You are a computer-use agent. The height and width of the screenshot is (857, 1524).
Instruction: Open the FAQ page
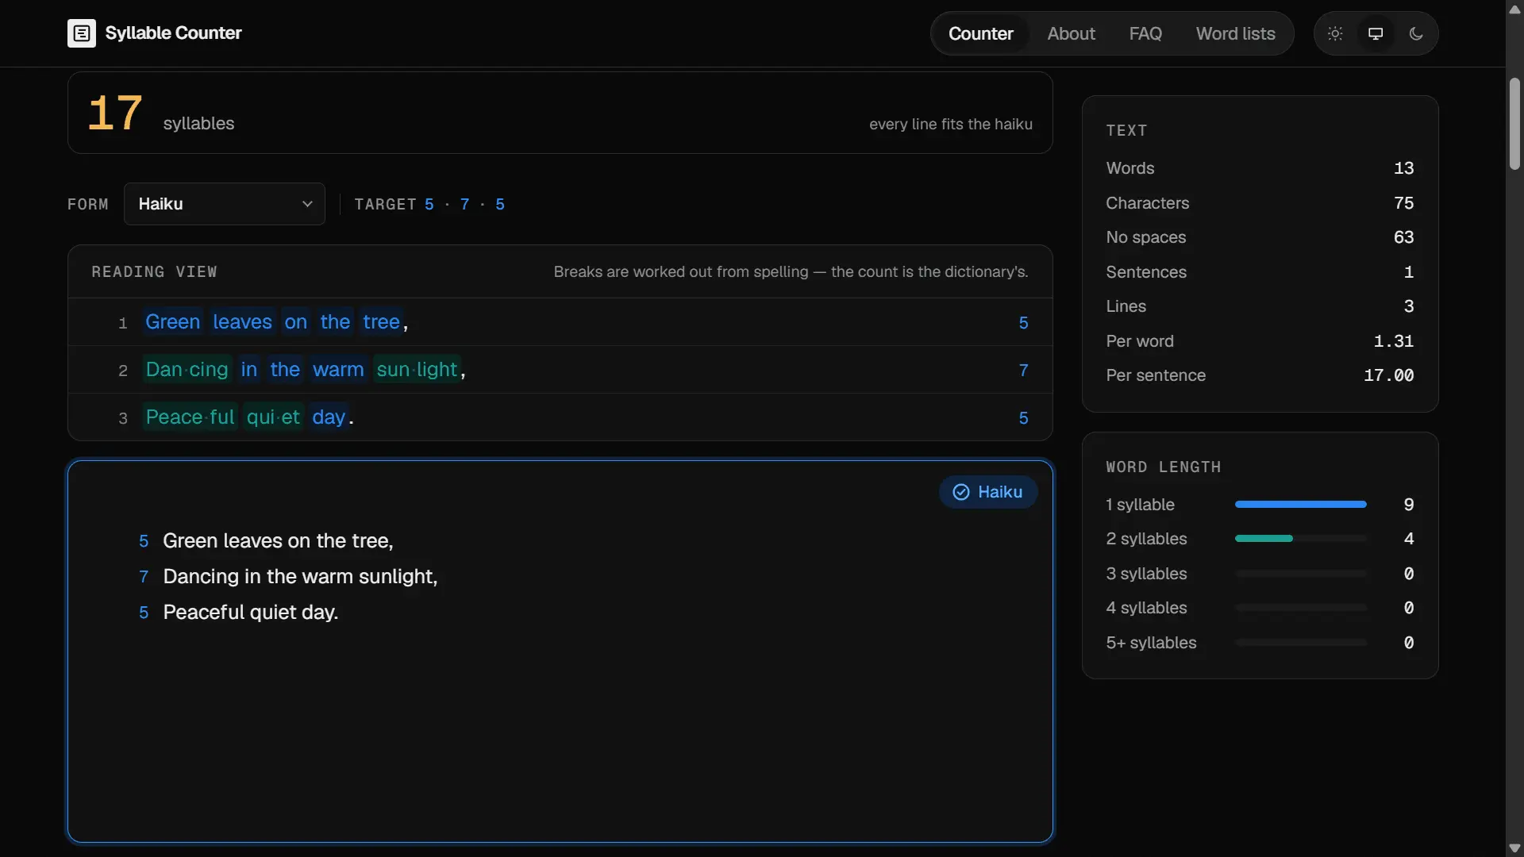[x=1145, y=33]
